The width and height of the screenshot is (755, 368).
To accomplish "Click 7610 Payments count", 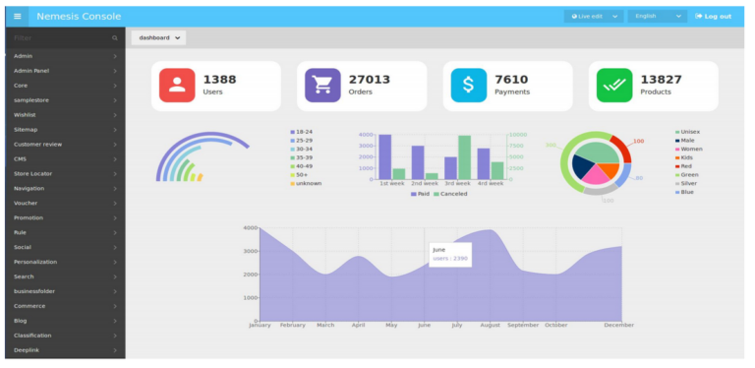I will [511, 80].
